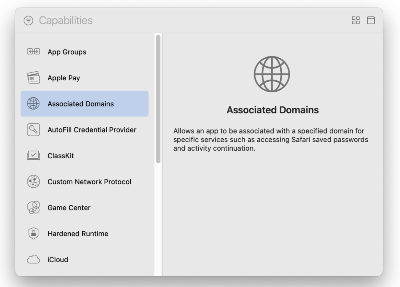Click the ClassKit checkmark icon
The image size is (400, 287).
[x=33, y=156]
